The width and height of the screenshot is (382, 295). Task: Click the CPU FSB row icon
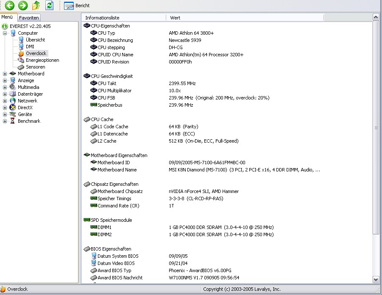[x=94, y=97]
